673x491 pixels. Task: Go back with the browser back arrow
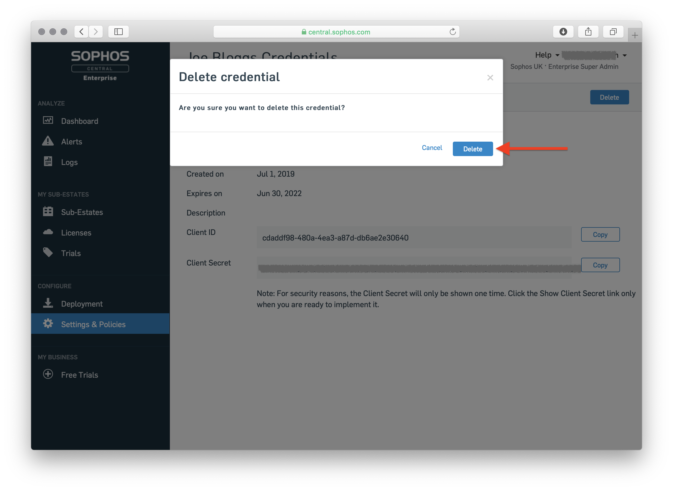(x=81, y=31)
